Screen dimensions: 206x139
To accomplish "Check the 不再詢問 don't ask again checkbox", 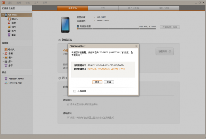I will pos(75,91).
